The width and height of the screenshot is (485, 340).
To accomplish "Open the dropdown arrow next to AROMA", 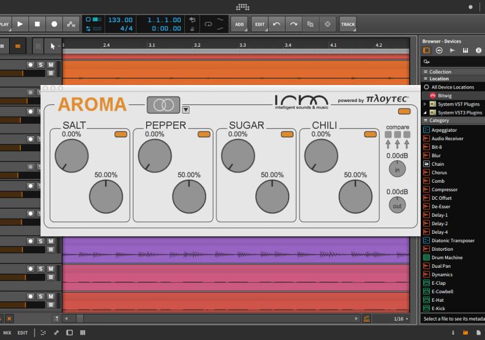I will pyautogui.click(x=186, y=110).
